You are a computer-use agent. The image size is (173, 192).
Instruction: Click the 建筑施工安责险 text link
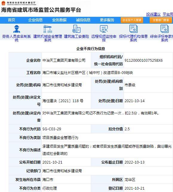pos(76,37)
